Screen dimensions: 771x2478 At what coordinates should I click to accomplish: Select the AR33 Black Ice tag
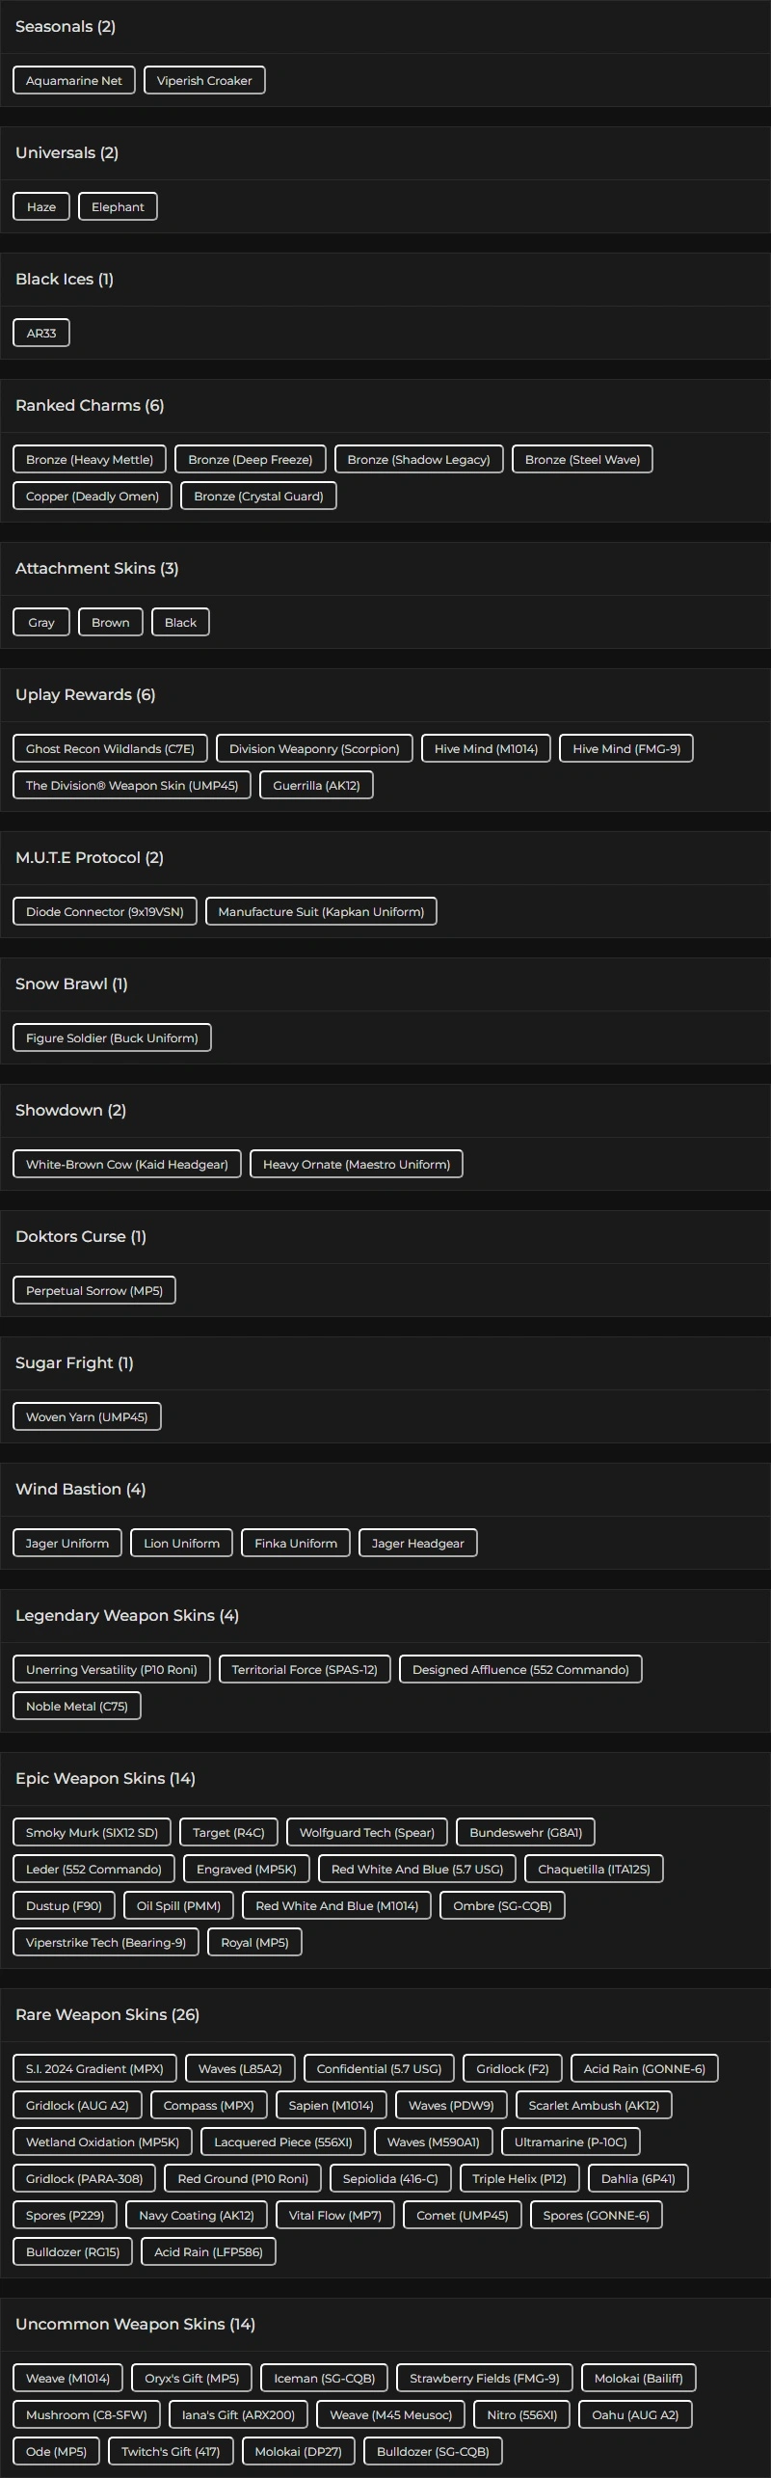[x=41, y=334]
